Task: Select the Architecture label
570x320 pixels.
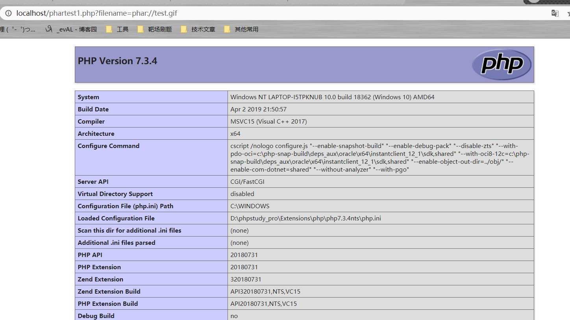Action: (x=96, y=134)
